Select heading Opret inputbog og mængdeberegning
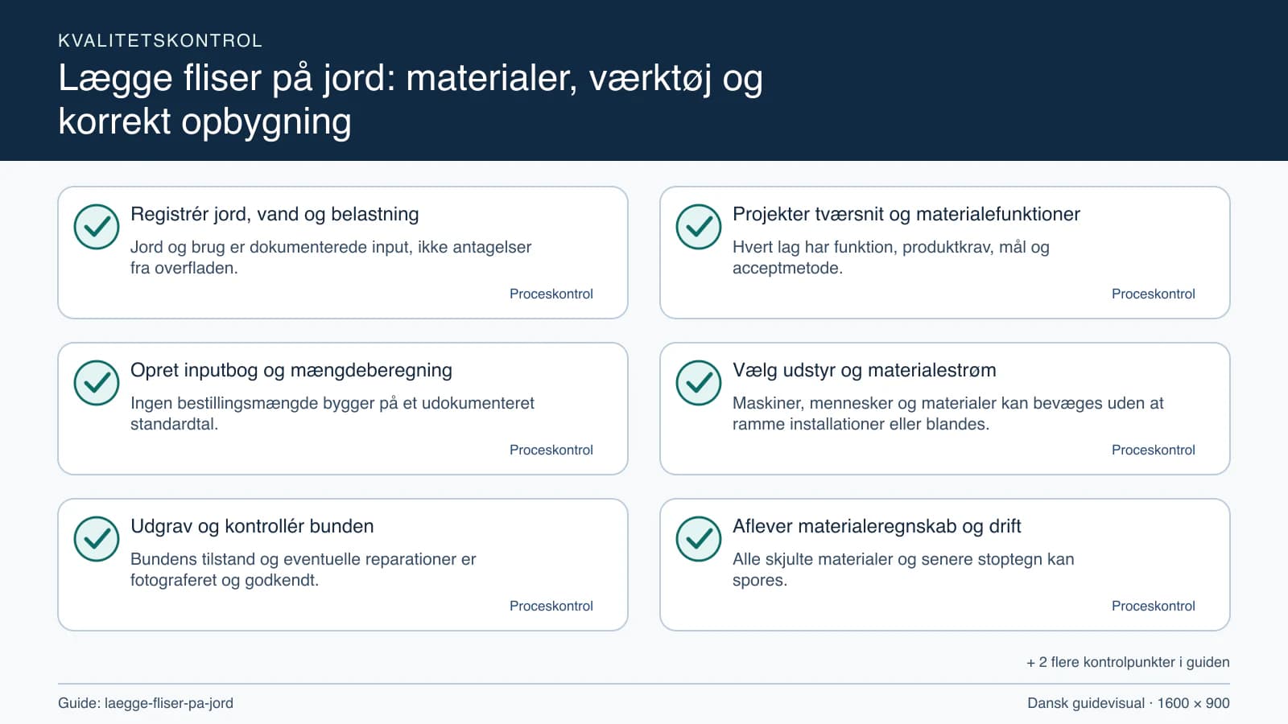This screenshot has height=724, width=1288. [291, 370]
